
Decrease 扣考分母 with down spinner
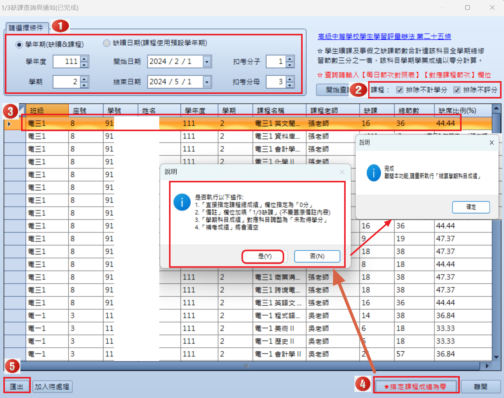coord(290,85)
